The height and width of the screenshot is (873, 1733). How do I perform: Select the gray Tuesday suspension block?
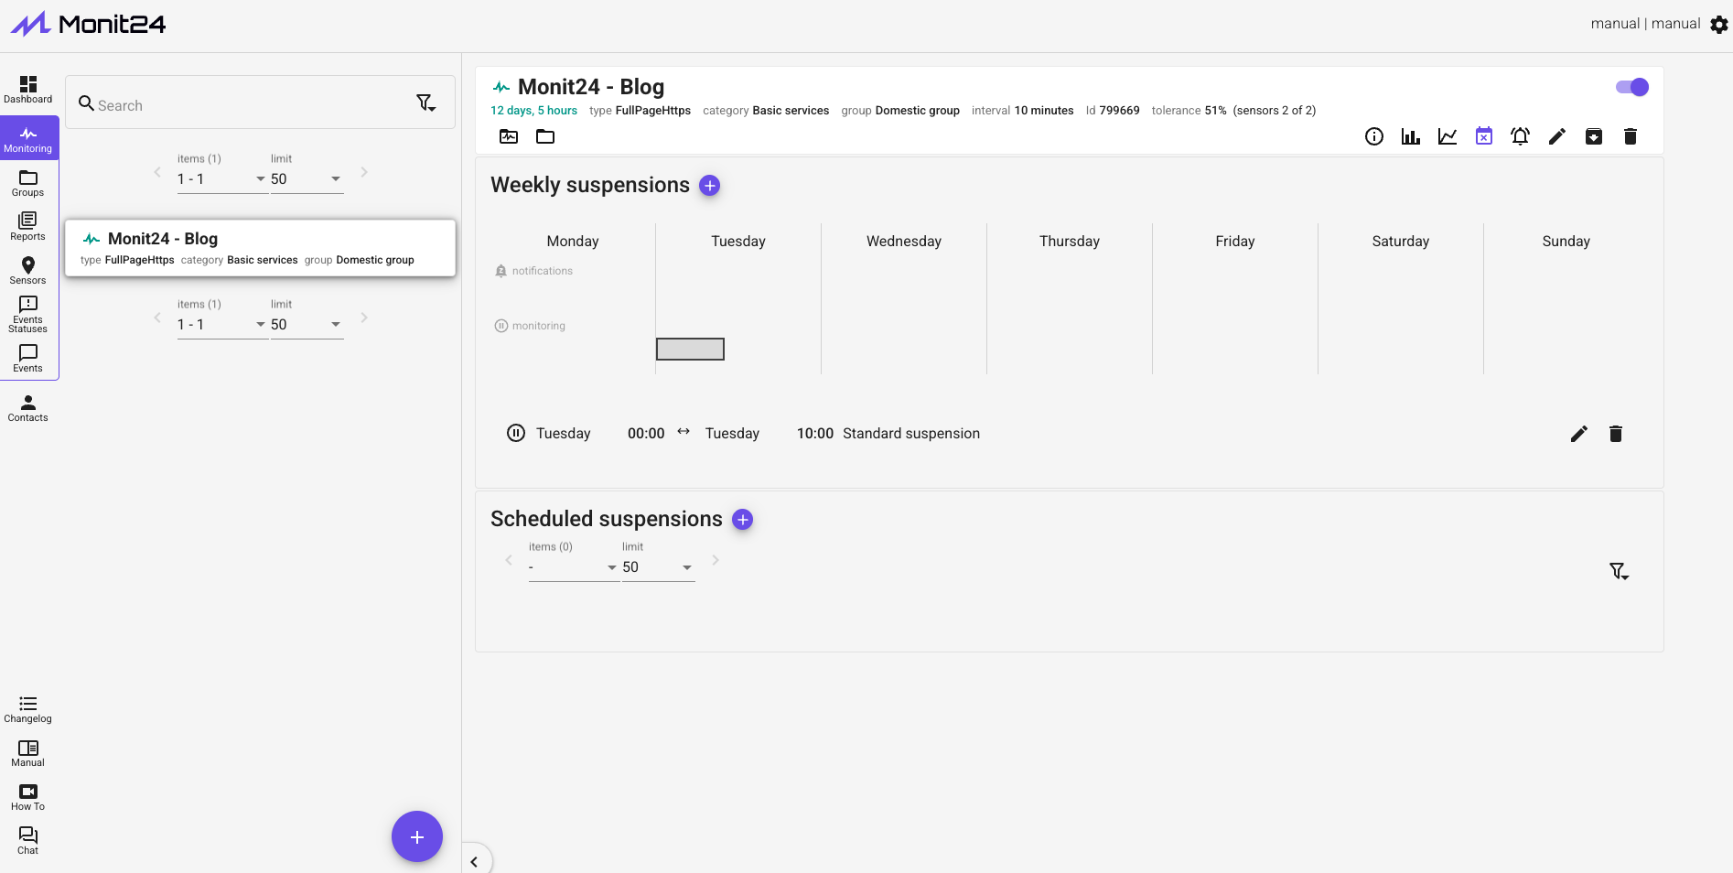[690, 349]
